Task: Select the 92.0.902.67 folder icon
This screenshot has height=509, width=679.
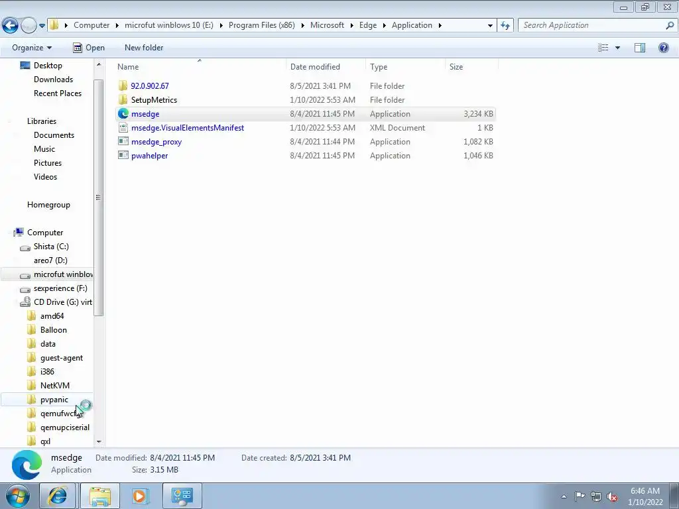Action: 123,85
